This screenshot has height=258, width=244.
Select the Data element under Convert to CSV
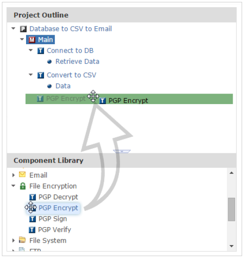click(x=63, y=86)
